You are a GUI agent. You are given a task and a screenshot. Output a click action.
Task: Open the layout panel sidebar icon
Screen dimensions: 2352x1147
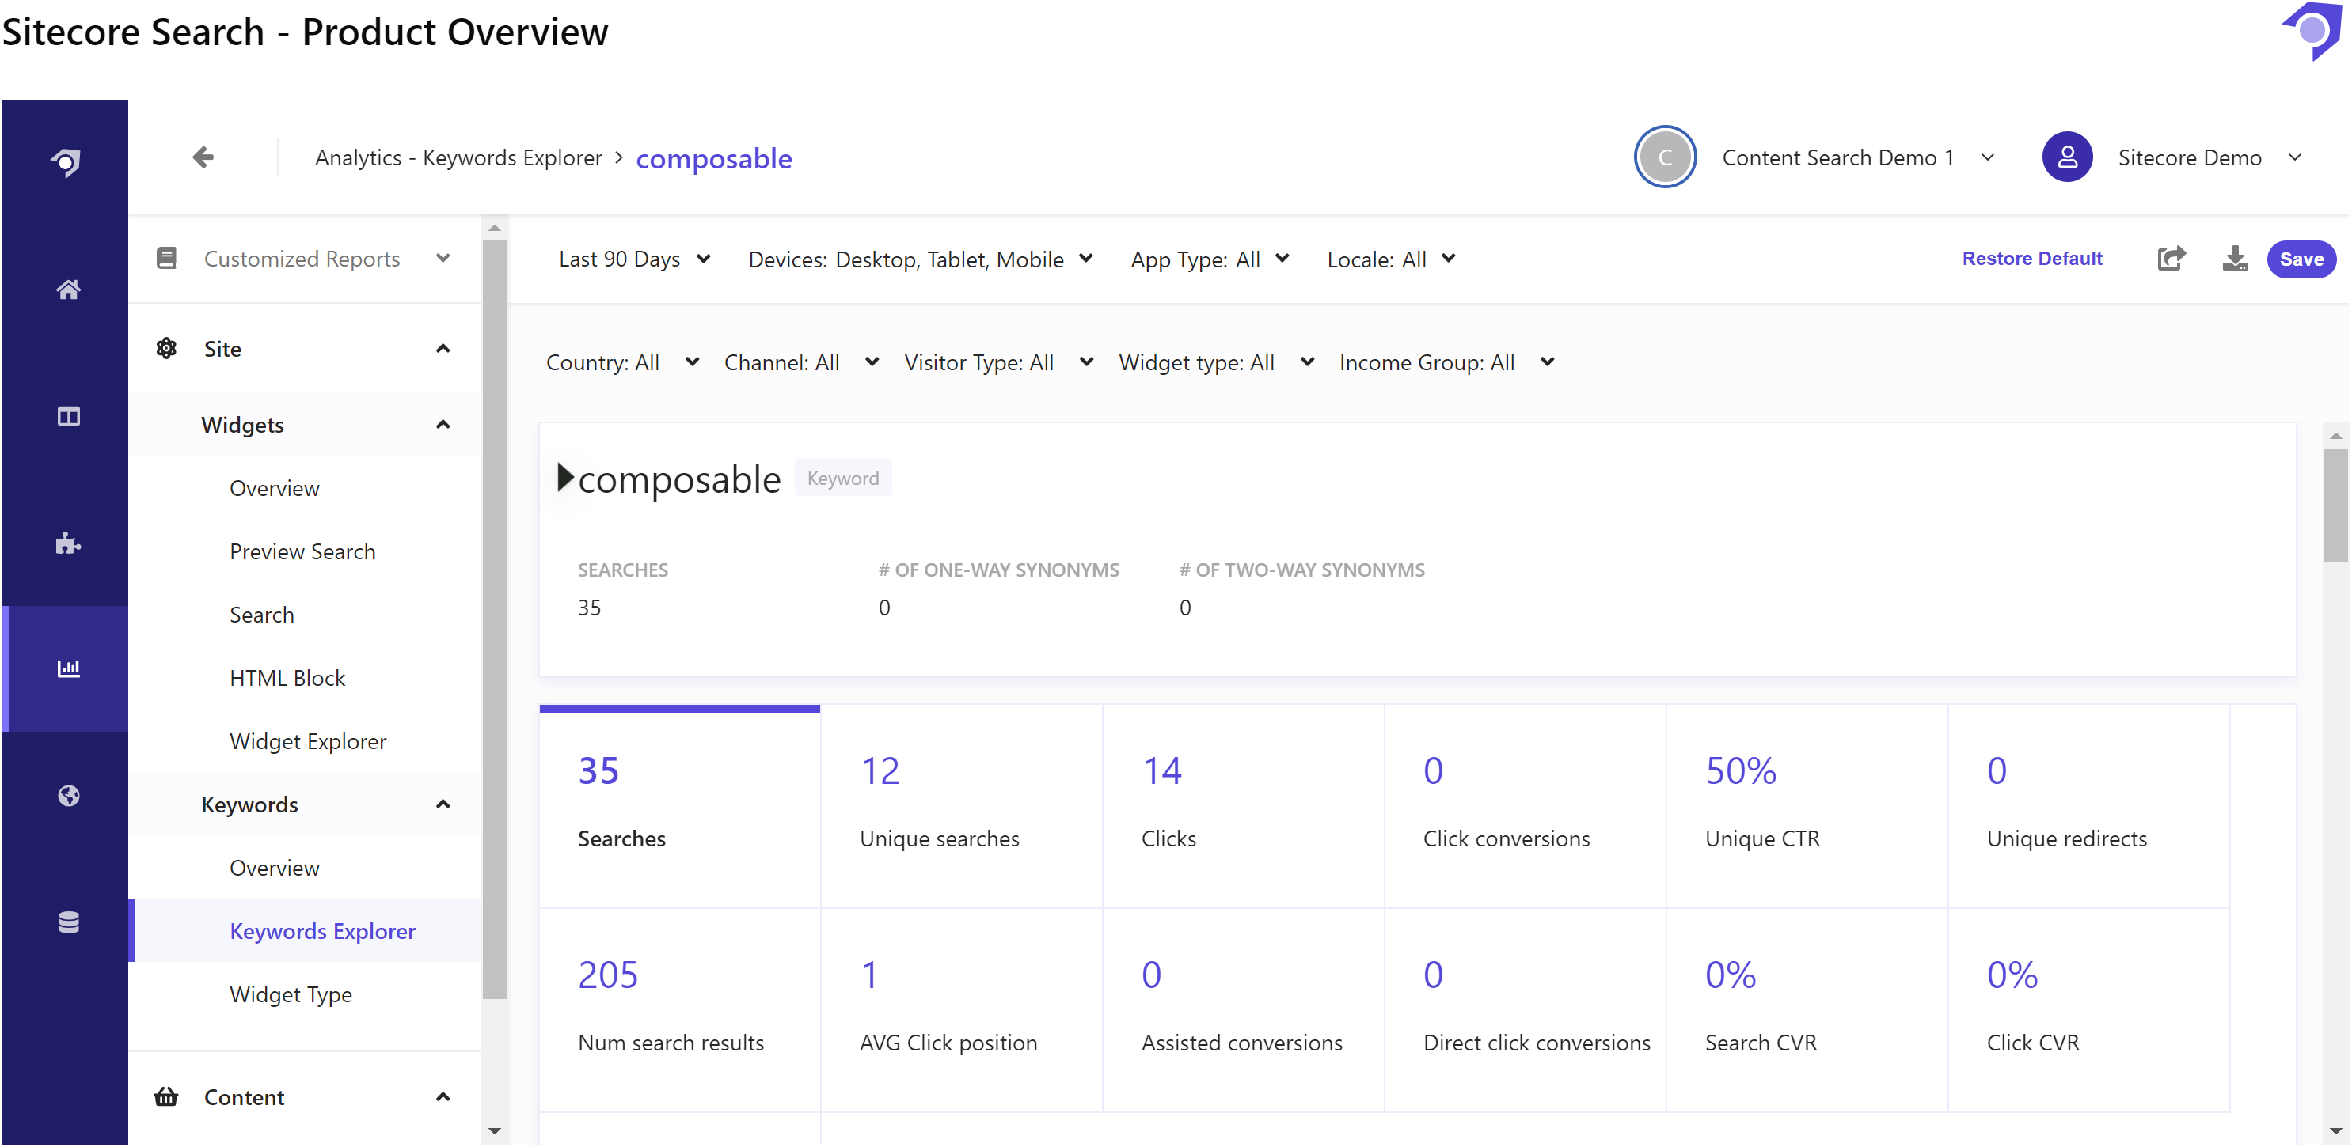click(69, 417)
